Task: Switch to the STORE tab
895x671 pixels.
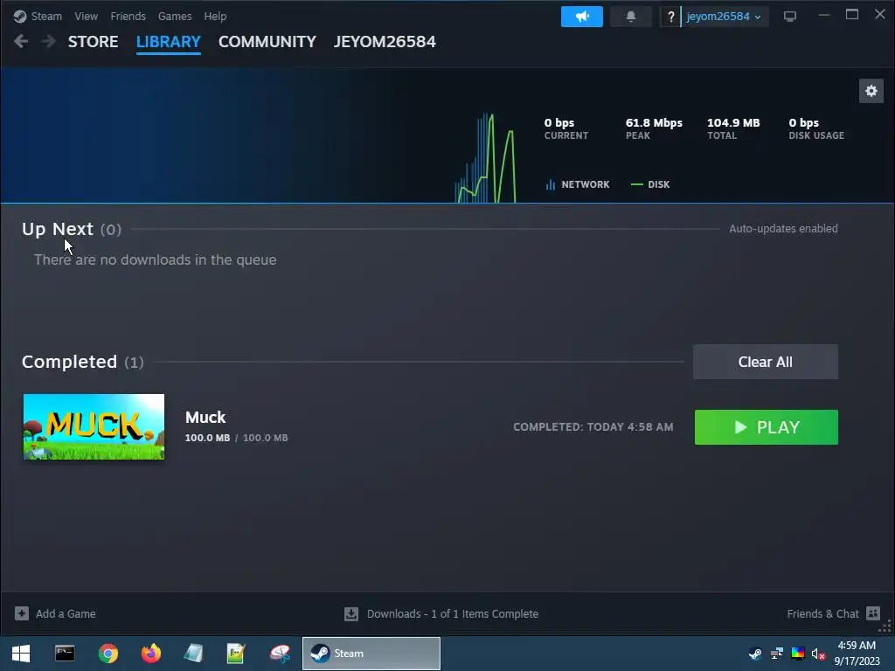Action: [93, 42]
